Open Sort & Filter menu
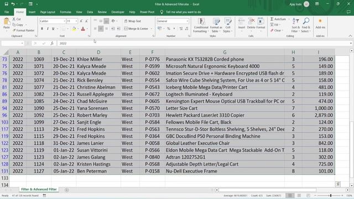Image resolution: width=354 pixels, height=199 pixels. click(x=295, y=25)
